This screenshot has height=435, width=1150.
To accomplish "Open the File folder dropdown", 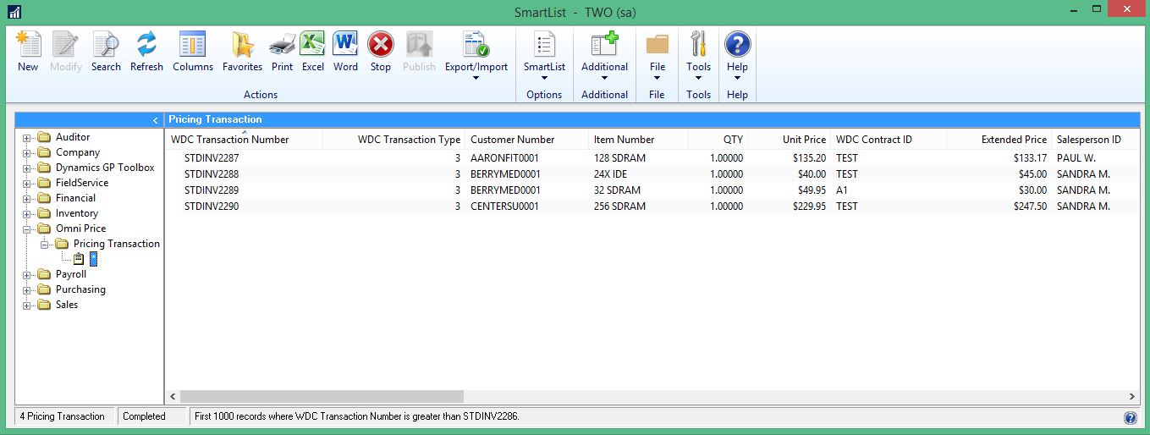I will tap(657, 56).
